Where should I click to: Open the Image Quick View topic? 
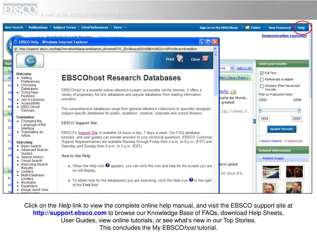click(x=35, y=190)
